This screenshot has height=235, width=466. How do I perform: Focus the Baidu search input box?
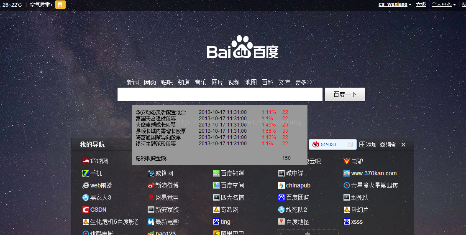pos(220,94)
